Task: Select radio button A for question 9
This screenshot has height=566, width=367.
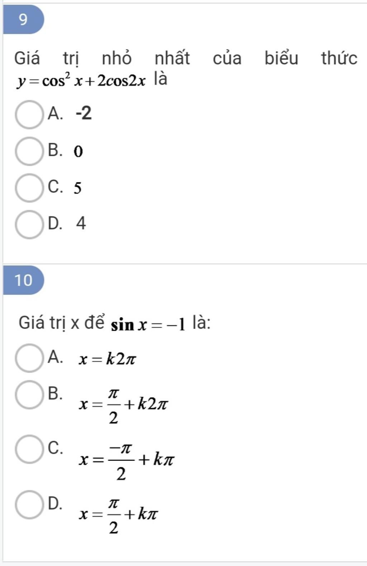Action: [29, 114]
